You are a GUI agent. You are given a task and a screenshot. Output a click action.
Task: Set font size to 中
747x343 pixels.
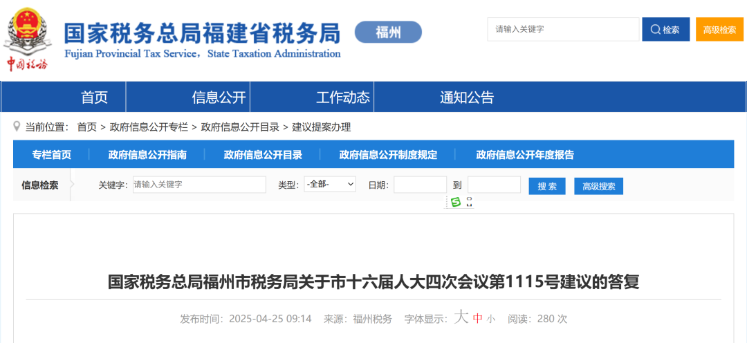pos(478,319)
